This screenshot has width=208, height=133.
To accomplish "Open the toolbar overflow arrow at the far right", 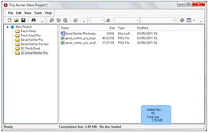I will coord(201,21).
